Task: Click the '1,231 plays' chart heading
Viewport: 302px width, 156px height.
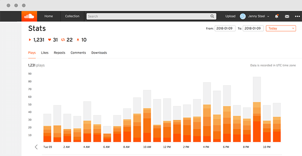Action: point(36,65)
